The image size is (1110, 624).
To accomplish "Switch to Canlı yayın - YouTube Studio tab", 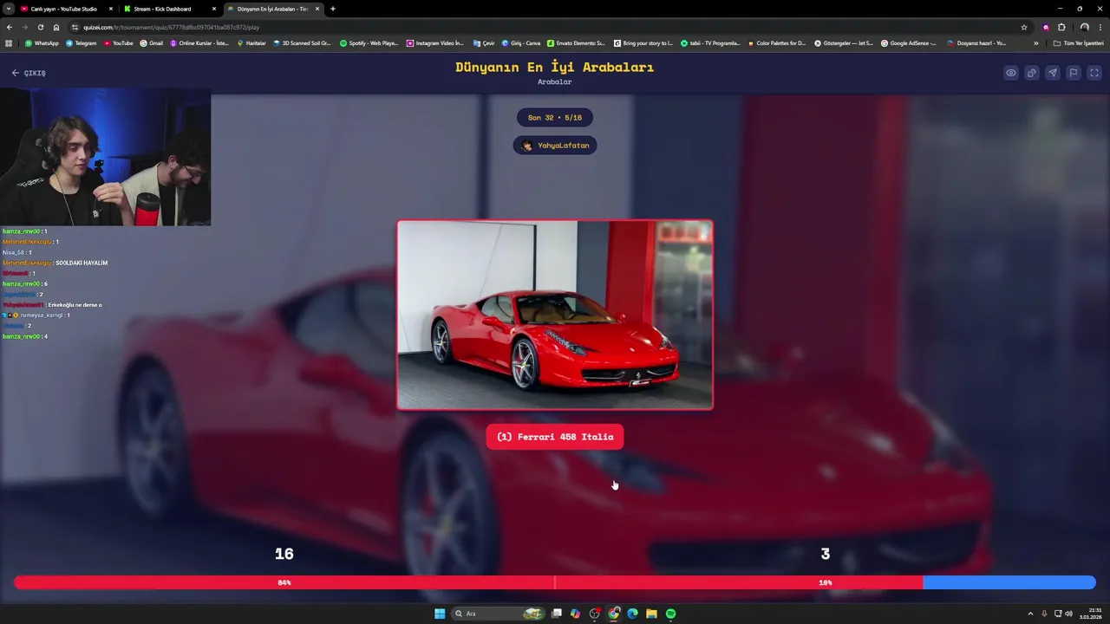I will [x=63, y=9].
